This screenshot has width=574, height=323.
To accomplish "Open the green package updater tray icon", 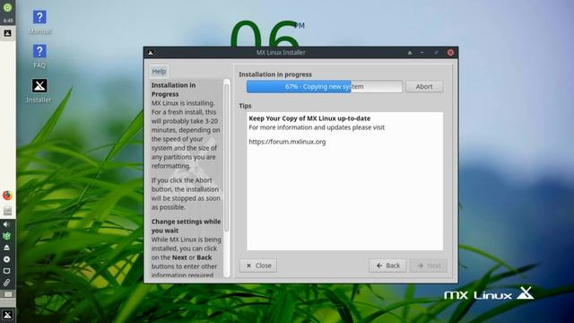I will 6,236.
